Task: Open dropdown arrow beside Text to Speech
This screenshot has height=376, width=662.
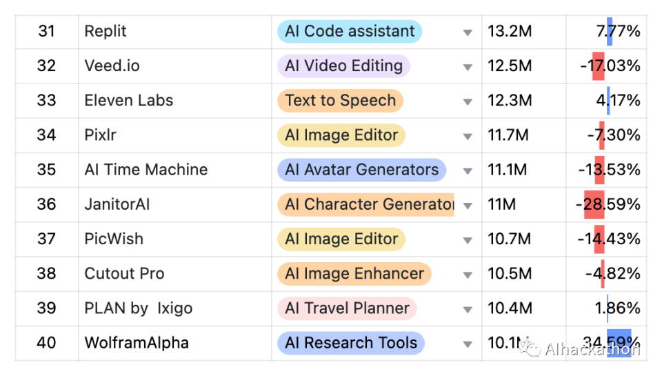Action: pyautogui.click(x=468, y=101)
